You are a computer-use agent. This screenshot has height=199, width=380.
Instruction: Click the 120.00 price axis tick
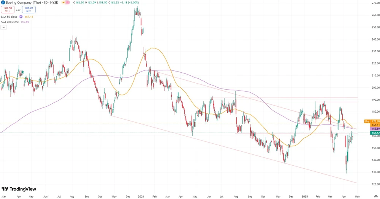tap(375, 184)
